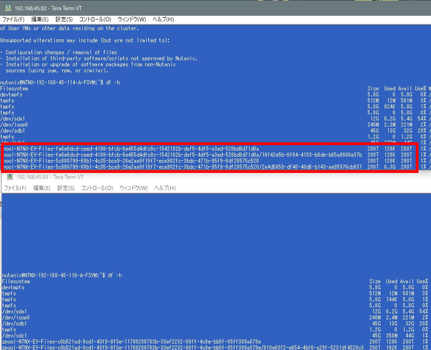Open 編集(E) menu in 192.168.45.82 window
431x350 pixels.
coord(40,19)
